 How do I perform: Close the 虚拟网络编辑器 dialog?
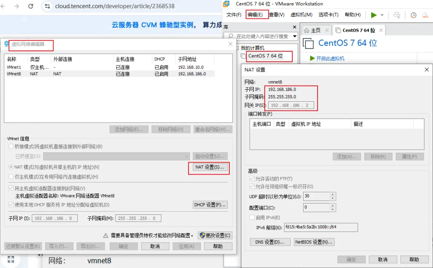click(x=231, y=44)
